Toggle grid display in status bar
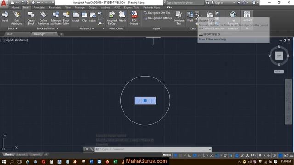Image resolution: width=294 pixels, height=165 pixels. [175, 155]
